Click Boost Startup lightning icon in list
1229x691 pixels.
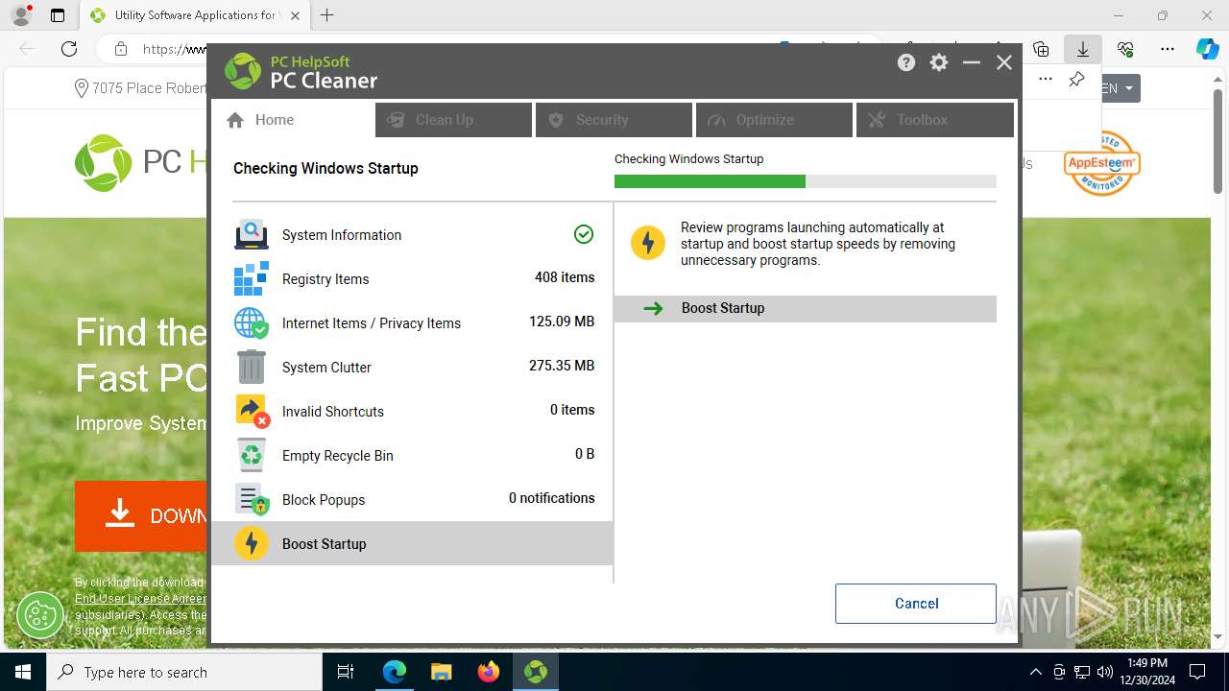click(252, 543)
